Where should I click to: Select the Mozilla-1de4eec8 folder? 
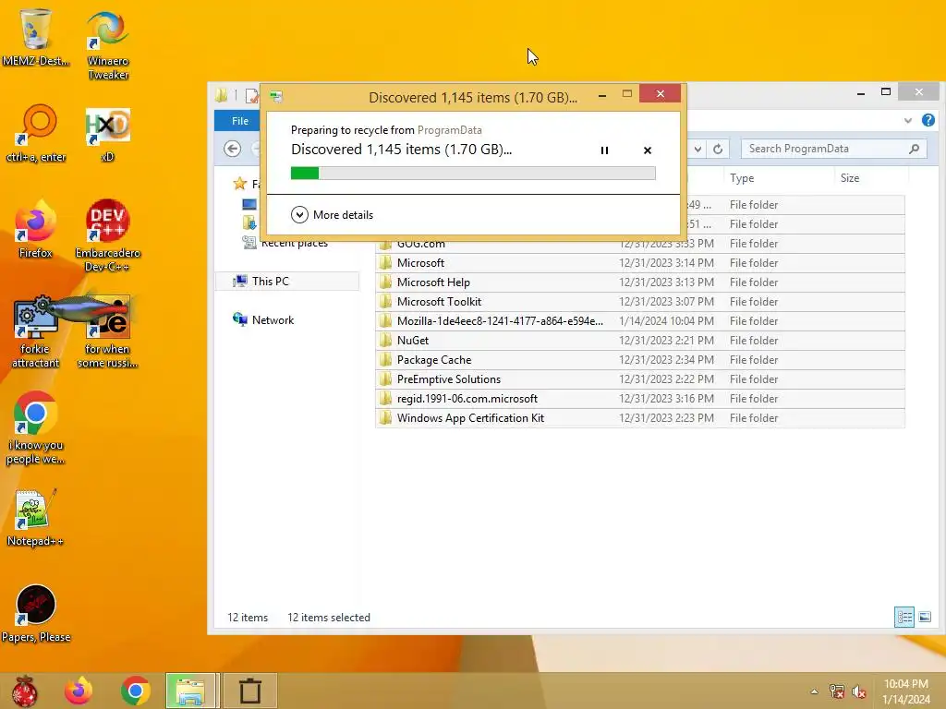[639, 320]
